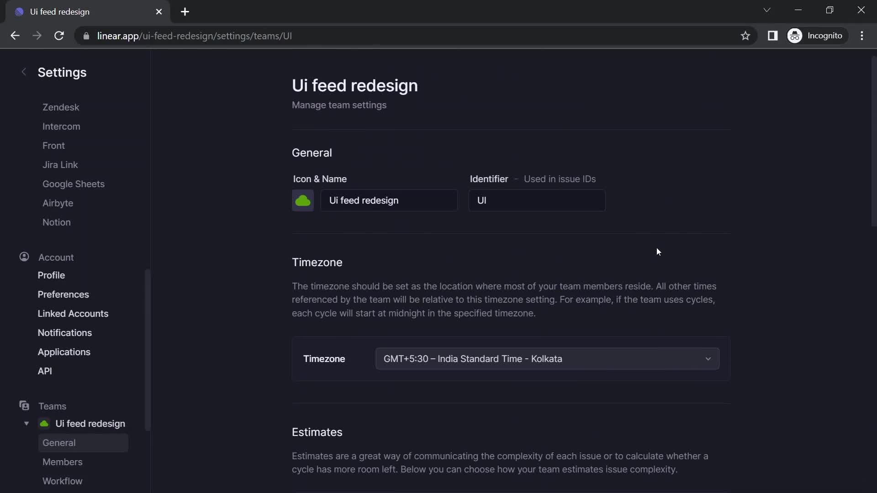Click the browser profile/incognito icon
The height and width of the screenshot is (493, 877).
[x=796, y=36]
